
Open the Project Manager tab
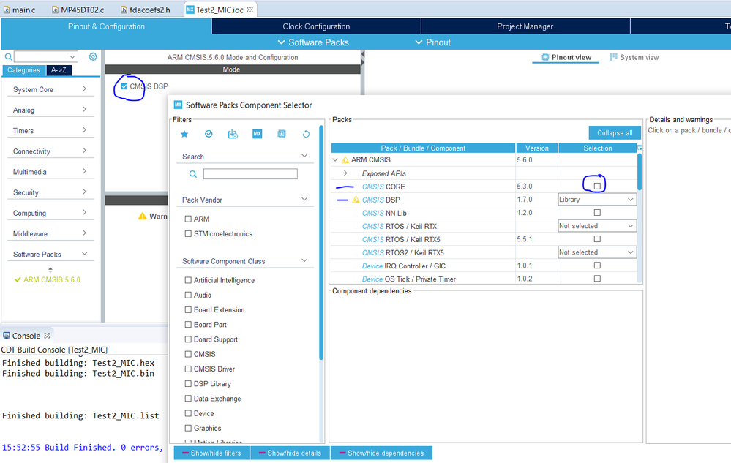coord(525,26)
